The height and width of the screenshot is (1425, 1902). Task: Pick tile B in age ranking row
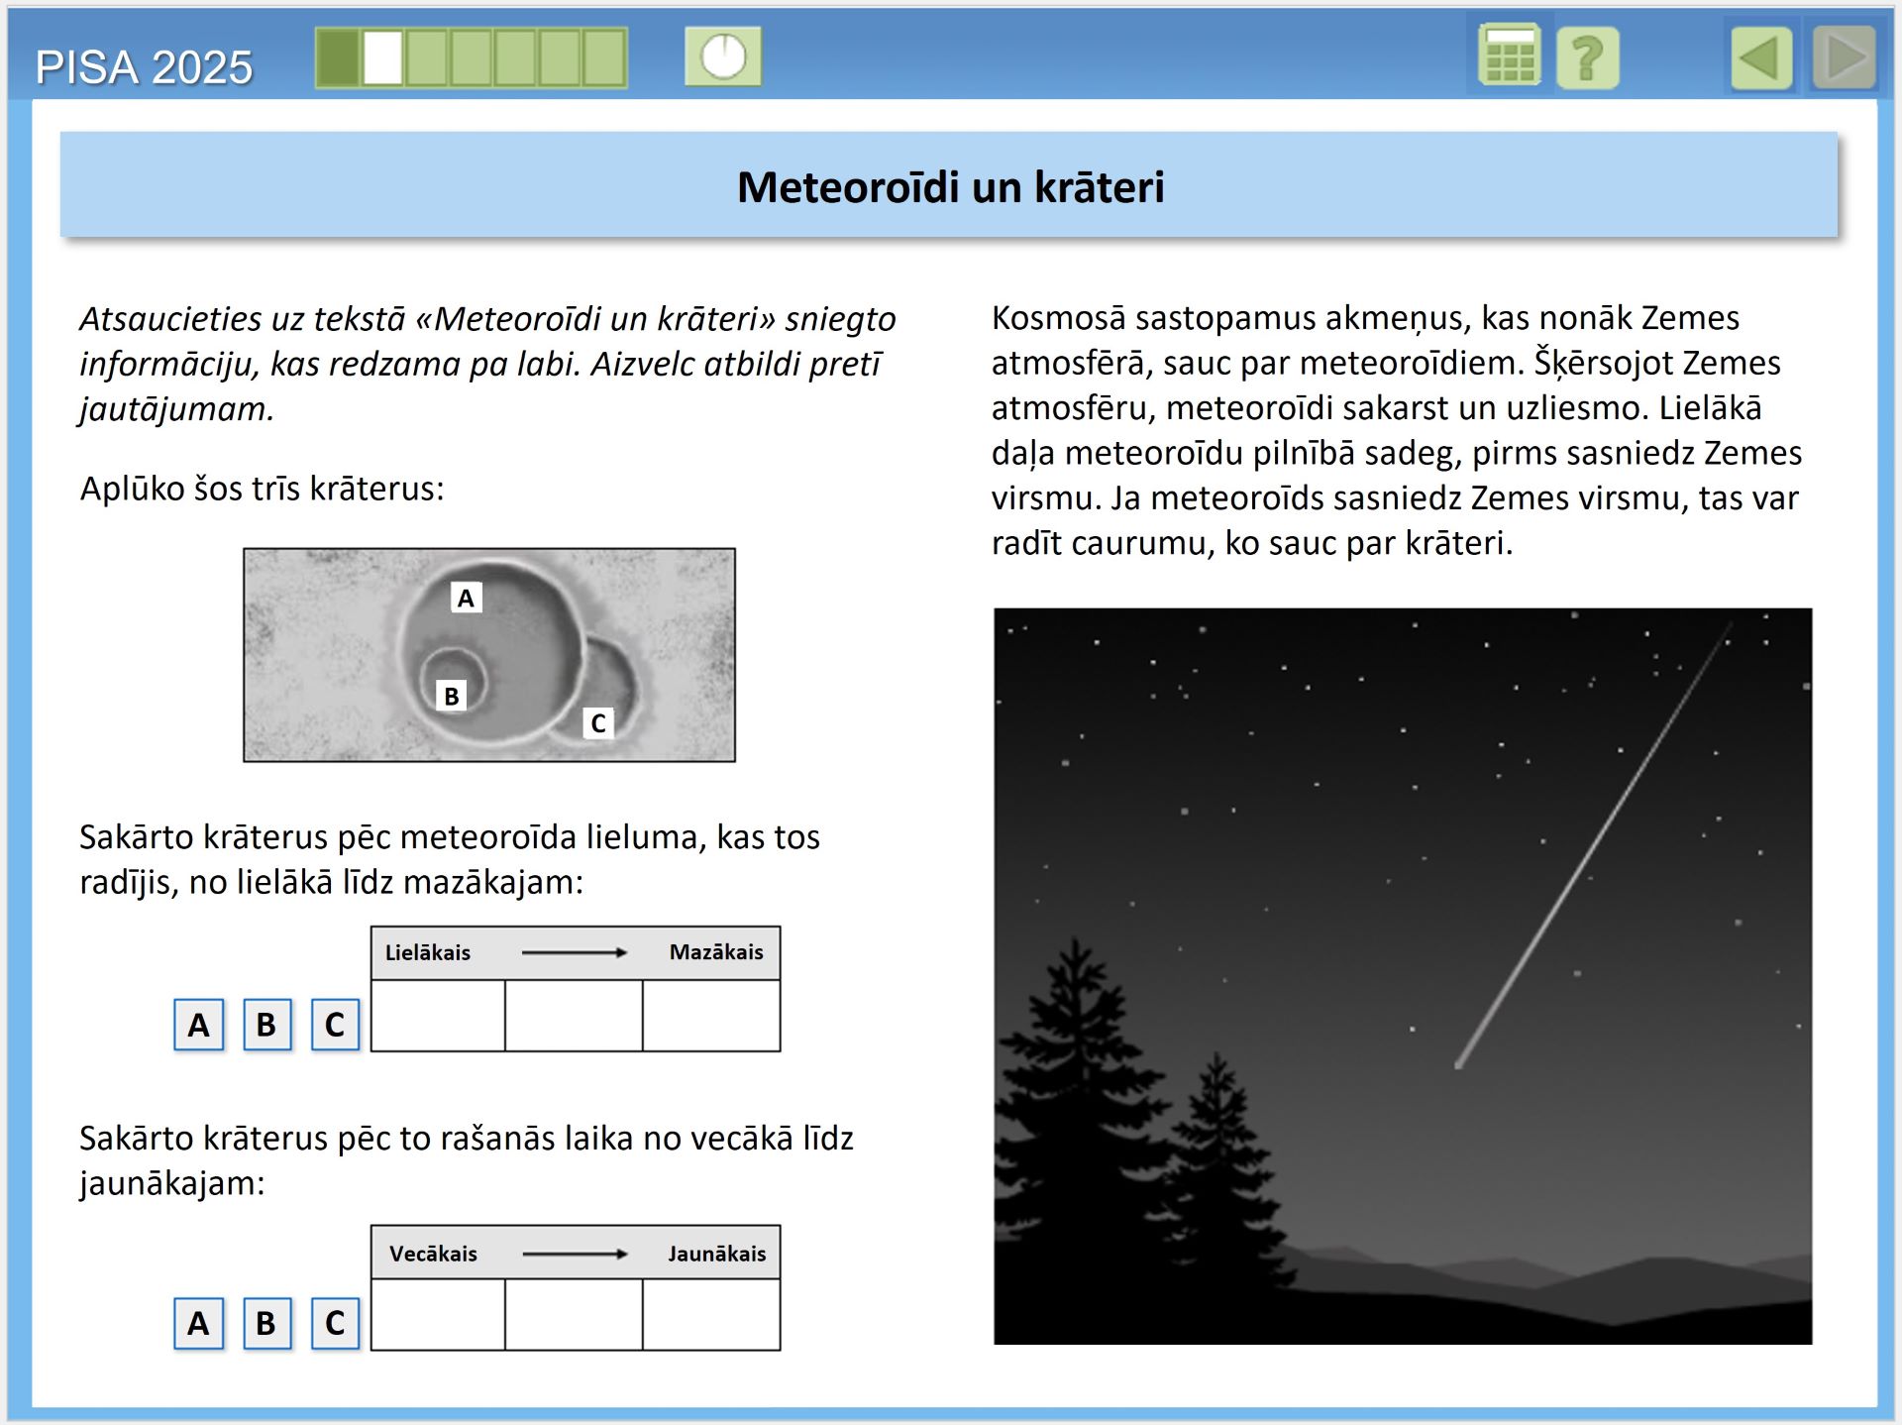(266, 1323)
